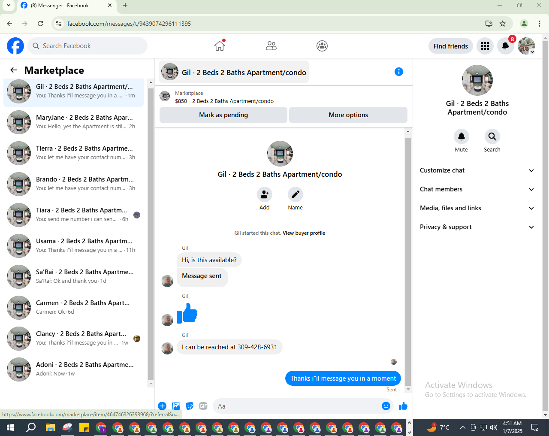Viewport: 549px width, 436px height.
Task: Choose a GIF from the composer
Action: click(x=203, y=406)
